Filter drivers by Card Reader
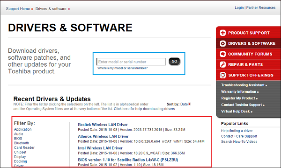Viewport: 281px width, 168px height. 24,147
